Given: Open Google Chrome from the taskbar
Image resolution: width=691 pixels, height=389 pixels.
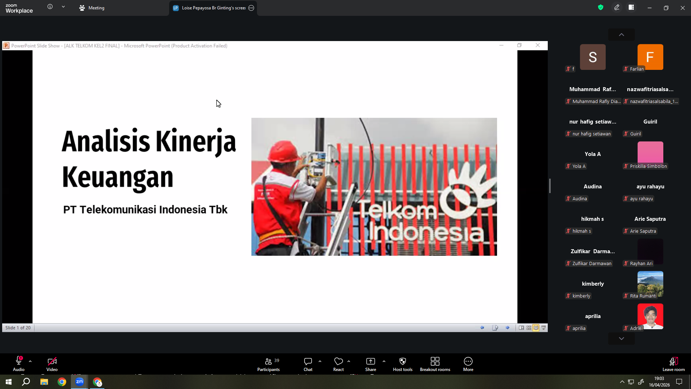Looking at the screenshot, I should 62,382.
